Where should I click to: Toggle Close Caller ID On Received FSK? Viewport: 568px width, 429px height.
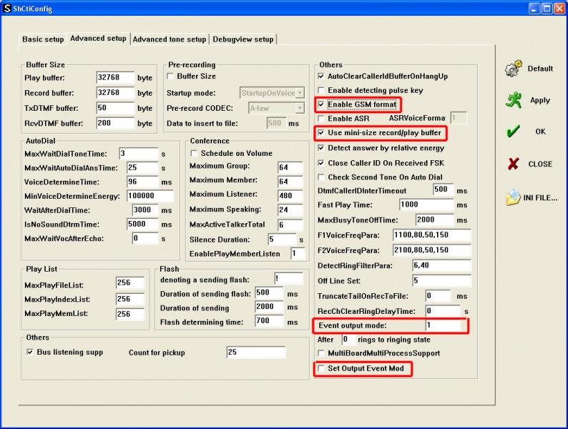point(320,163)
